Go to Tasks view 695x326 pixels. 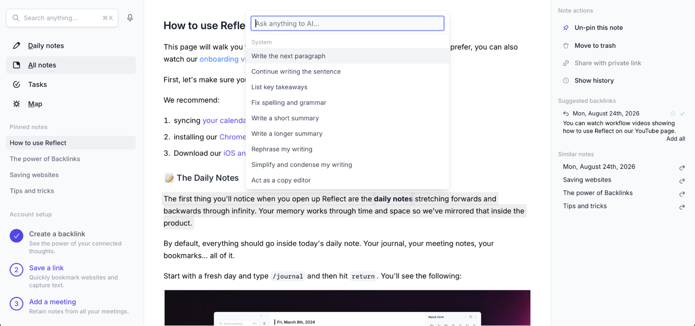[x=71, y=84]
